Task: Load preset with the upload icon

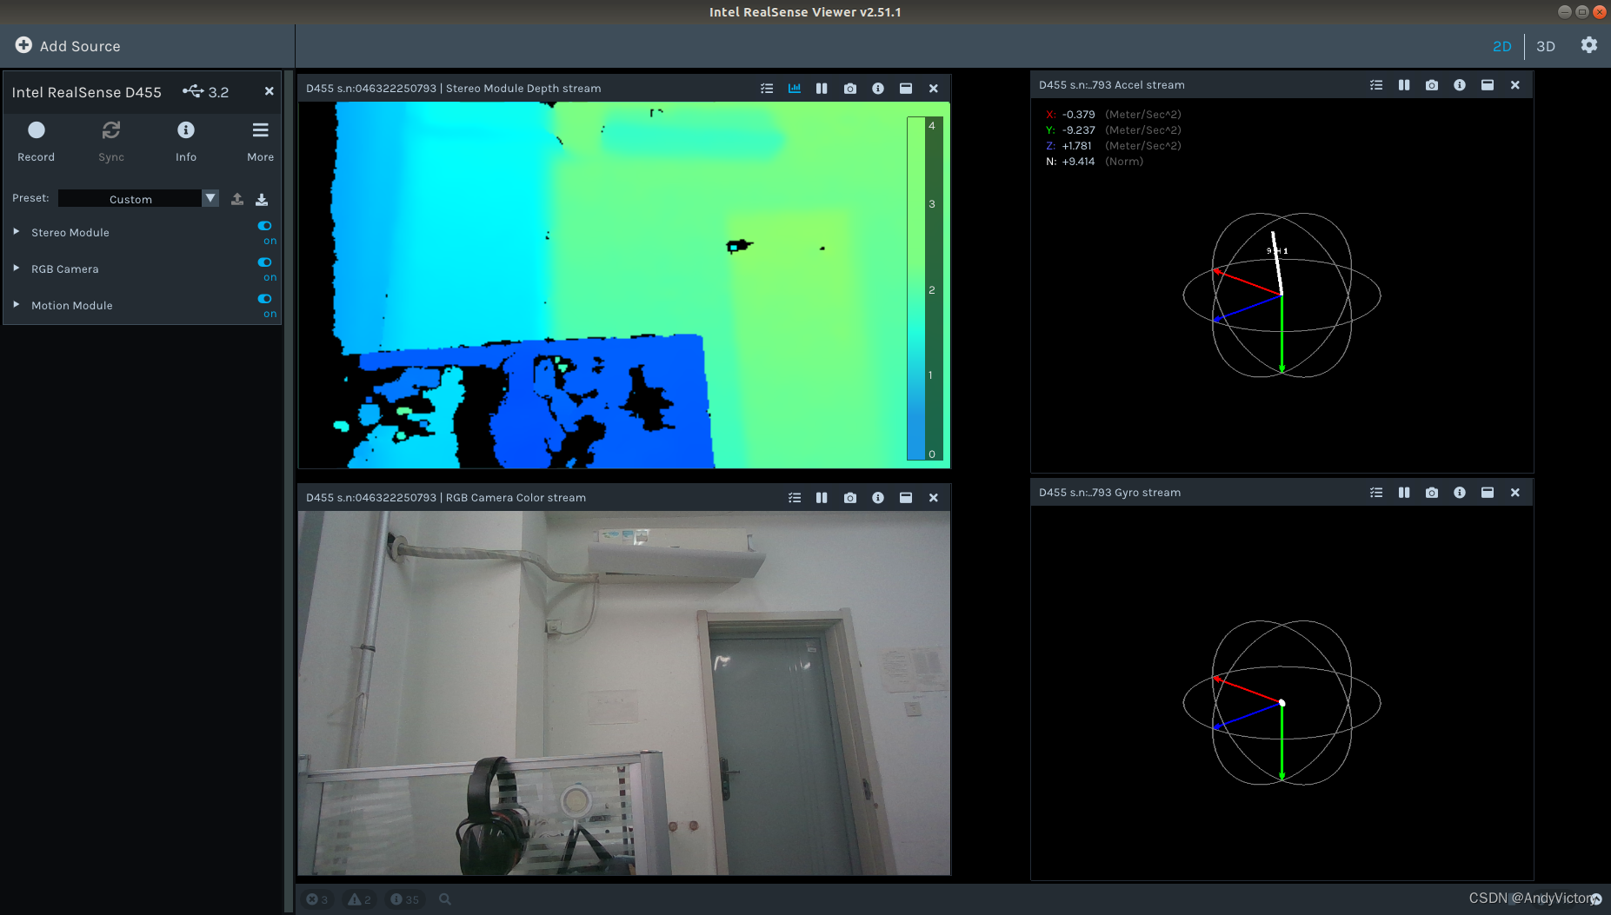Action: pos(237,199)
